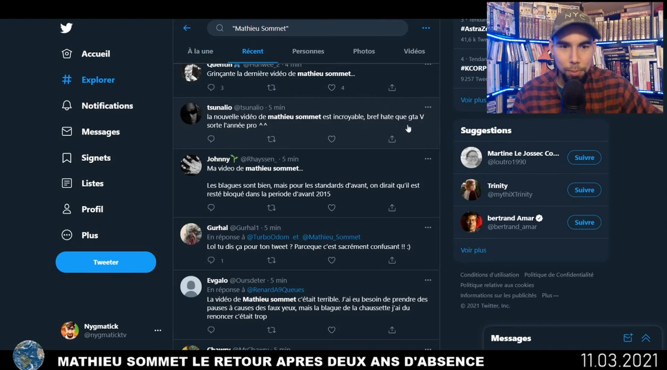This screenshot has height=370, width=667.
Task: Open Signets bookmarks page
Action: (86, 158)
